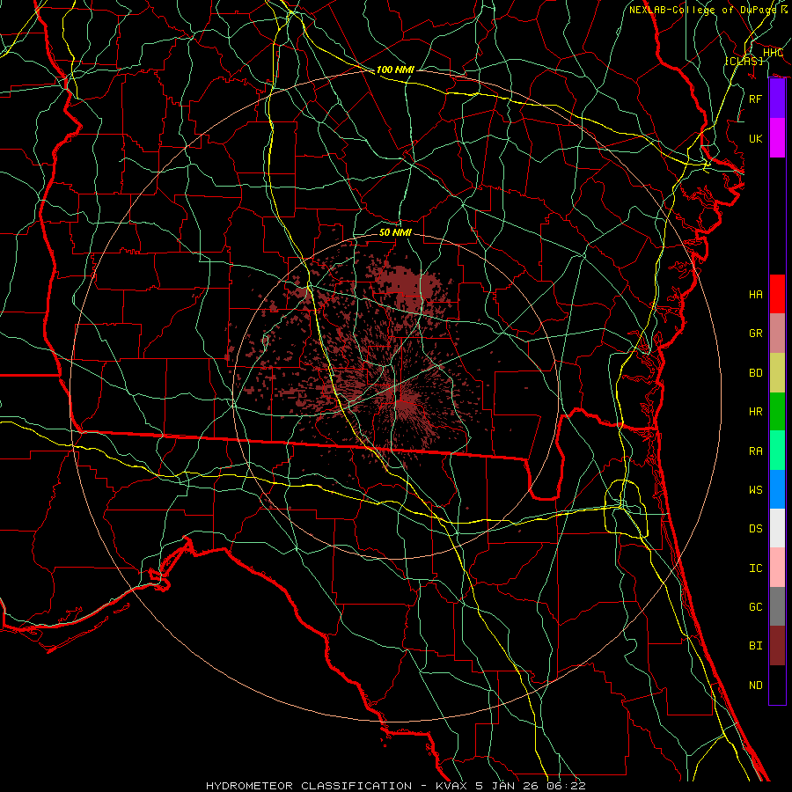792x792 pixels.
Task: Click the HA legend label
Action: (755, 294)
